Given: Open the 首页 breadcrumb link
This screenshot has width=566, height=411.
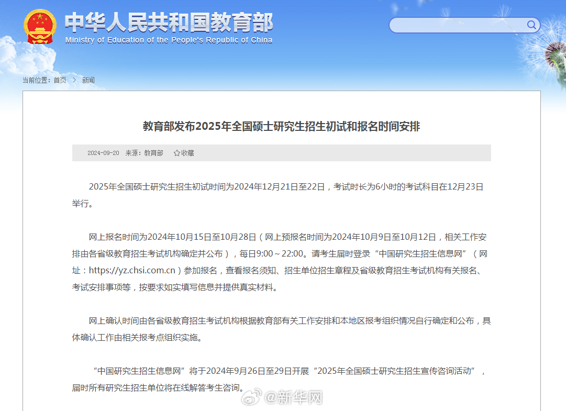Looking at the screenshot, I should tap(60, 80).
